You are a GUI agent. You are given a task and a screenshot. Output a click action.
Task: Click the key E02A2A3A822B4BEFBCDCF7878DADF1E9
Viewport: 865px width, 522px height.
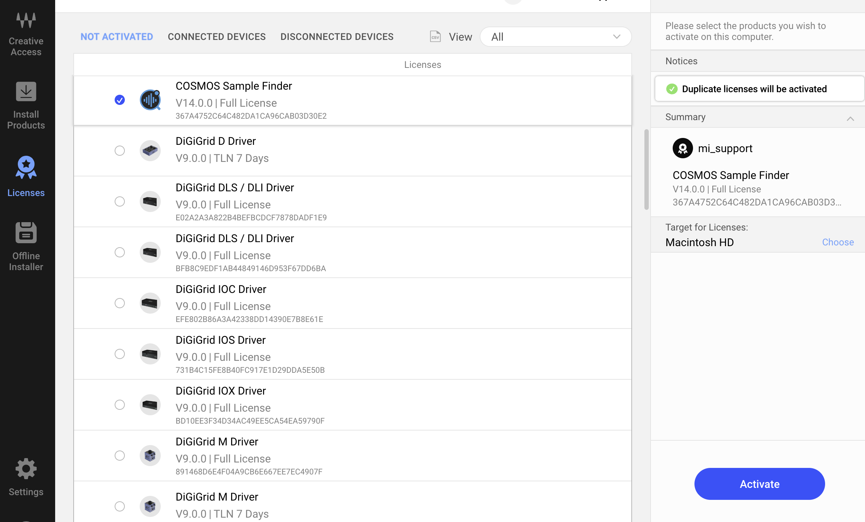[251, 218]
